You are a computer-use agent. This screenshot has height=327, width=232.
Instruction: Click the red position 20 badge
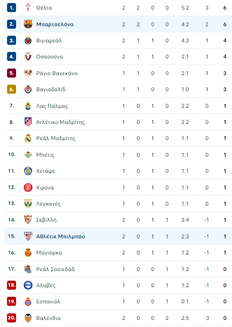(12, 318)
